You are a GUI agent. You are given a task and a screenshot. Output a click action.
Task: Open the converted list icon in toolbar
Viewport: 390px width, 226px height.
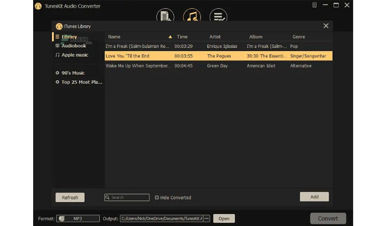pos(218,15)
